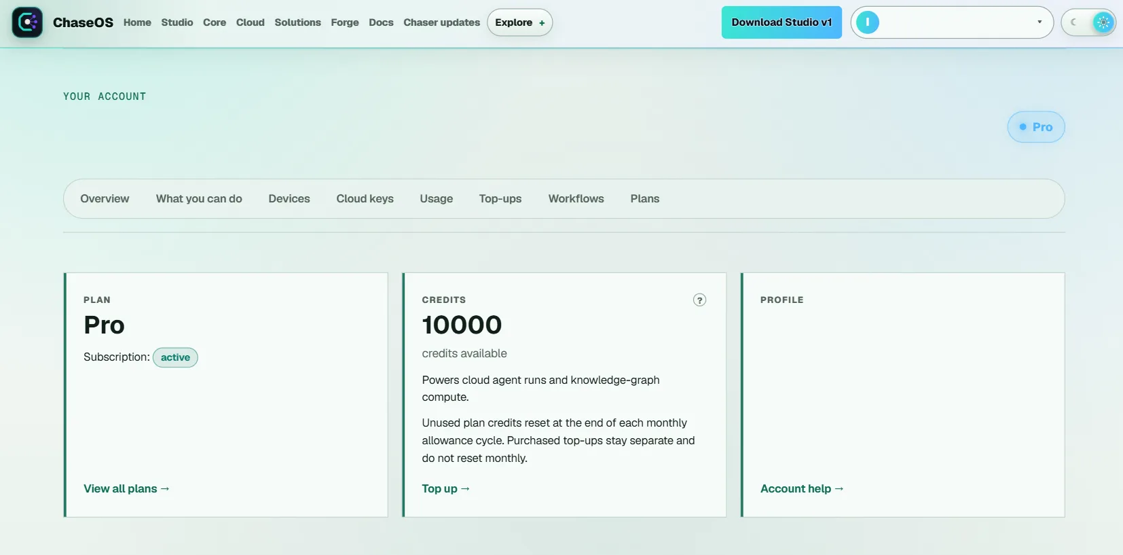The height and width of the screenshot is (555, 1123).
Task: Click the 'credits available' text
Action: (x=464, y=354)
